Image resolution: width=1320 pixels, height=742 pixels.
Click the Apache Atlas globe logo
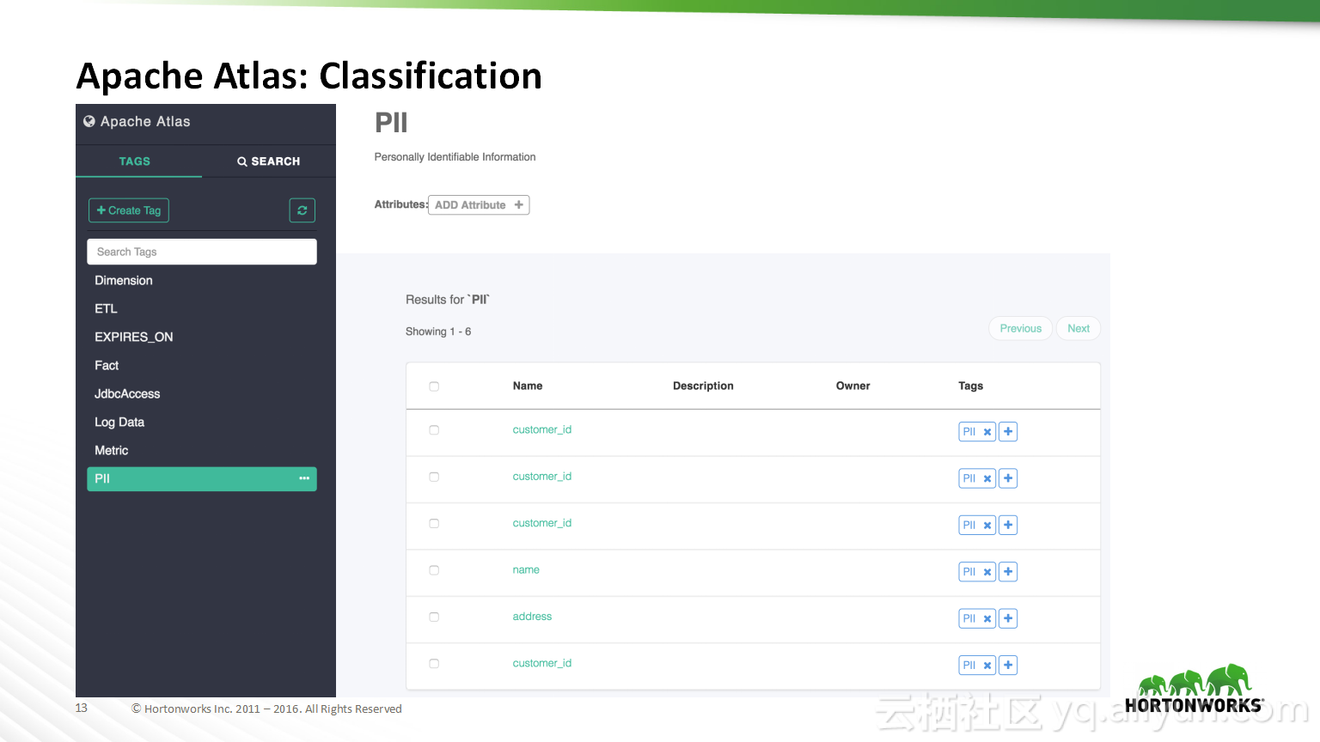pyautogui.click(x=89, y=121)
